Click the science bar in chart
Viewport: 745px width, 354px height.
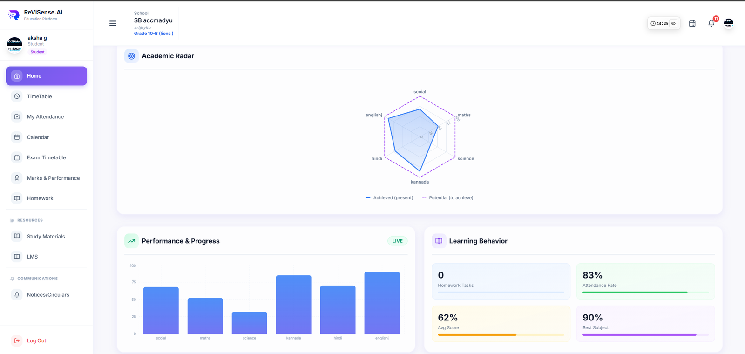pyautogui.click(x=250, y=323)
